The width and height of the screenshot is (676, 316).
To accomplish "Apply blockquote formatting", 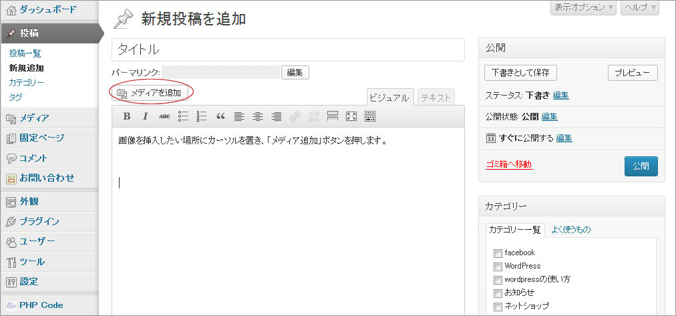I will pos(220,116).
